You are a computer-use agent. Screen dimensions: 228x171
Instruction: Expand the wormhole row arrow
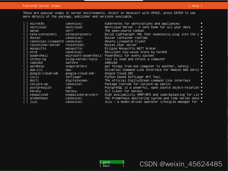202,66
